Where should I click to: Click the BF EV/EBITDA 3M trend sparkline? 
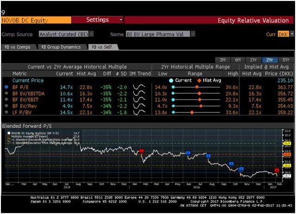click(x=139, y=94)
